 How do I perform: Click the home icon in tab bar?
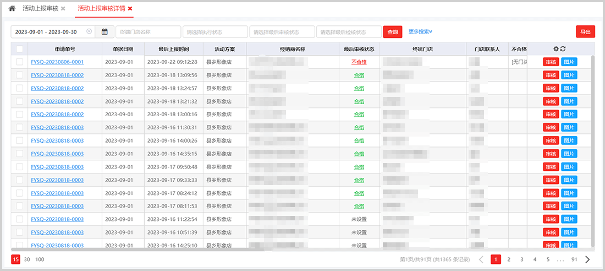[x=12, y=9]
